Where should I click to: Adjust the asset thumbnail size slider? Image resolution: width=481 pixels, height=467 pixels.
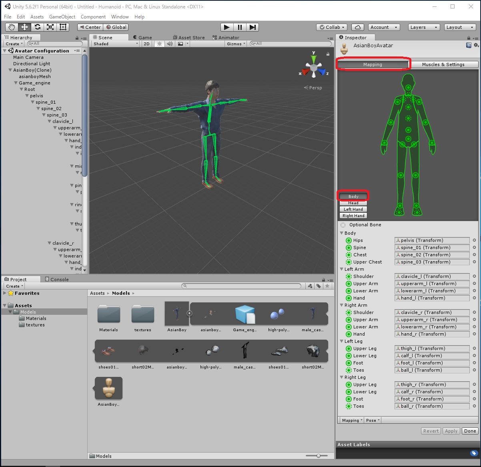click(x=318, y=456)
